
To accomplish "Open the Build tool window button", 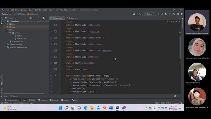I will click(x=75, y=100).
